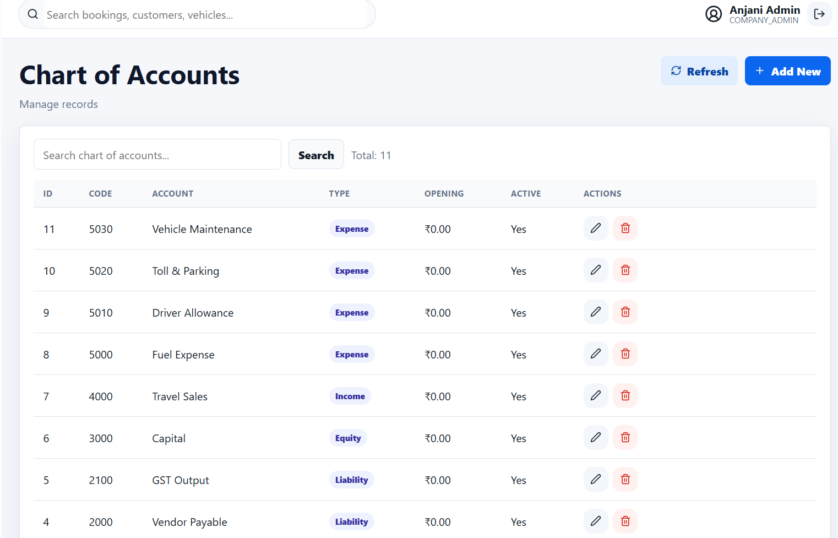Viewport: 838px width, 538px height.
Task: Click the Search button
Action: click(316, 155)
